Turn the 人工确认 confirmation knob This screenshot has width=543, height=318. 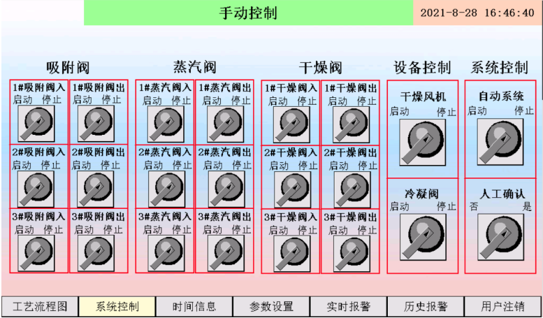[x=501, y=237]
